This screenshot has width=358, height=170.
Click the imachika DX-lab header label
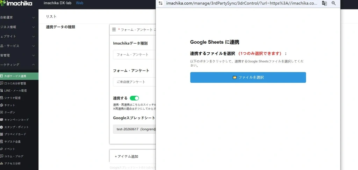tap(58, 3)
